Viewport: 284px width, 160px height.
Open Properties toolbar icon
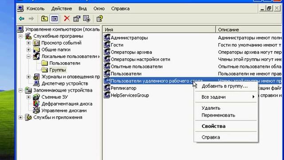tap(77, 19)
